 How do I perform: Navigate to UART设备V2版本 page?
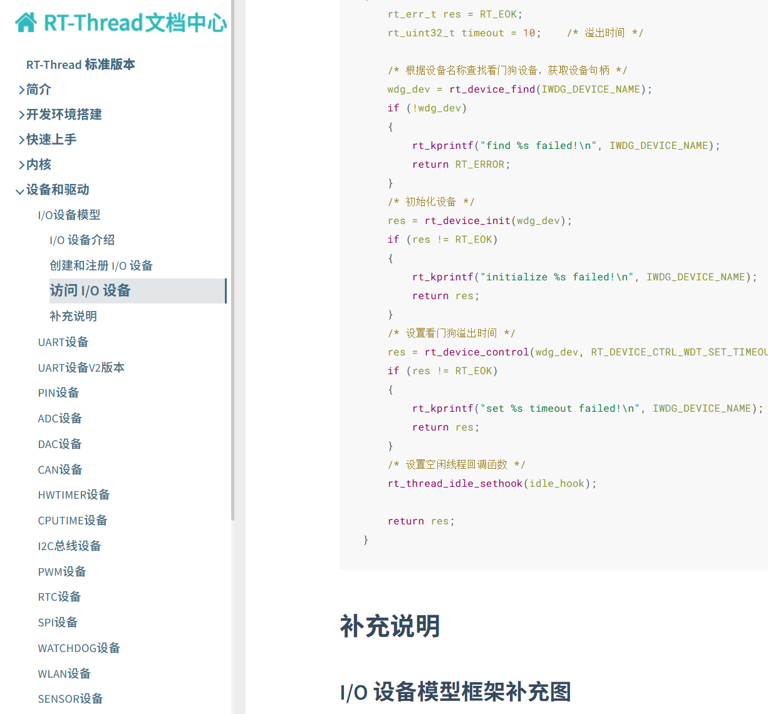[x=81, y=368]
